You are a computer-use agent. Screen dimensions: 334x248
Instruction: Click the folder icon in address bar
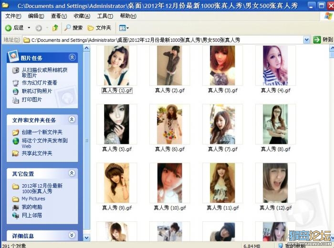[26, 40]
